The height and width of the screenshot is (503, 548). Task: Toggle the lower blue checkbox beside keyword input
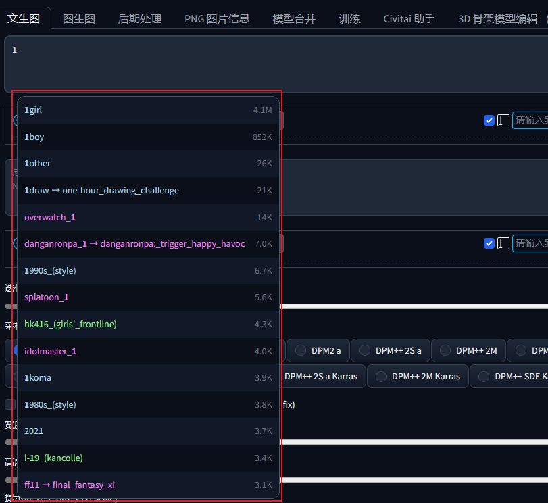489,243
